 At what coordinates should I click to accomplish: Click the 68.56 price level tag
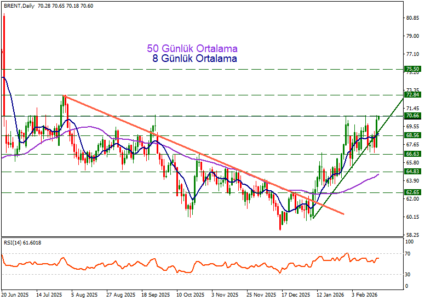(412, 135)
